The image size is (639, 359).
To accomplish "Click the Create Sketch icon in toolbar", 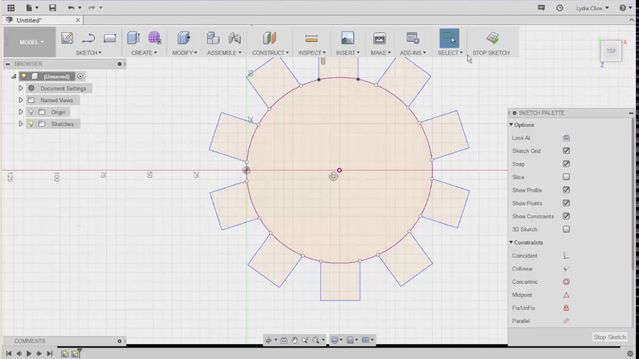I will [67, 38].
